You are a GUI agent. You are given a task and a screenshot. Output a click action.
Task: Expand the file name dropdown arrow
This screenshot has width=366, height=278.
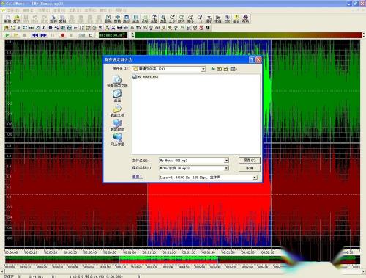226,161
